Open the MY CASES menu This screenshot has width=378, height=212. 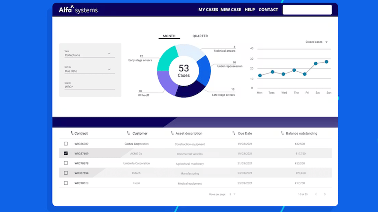coord(208,10)
